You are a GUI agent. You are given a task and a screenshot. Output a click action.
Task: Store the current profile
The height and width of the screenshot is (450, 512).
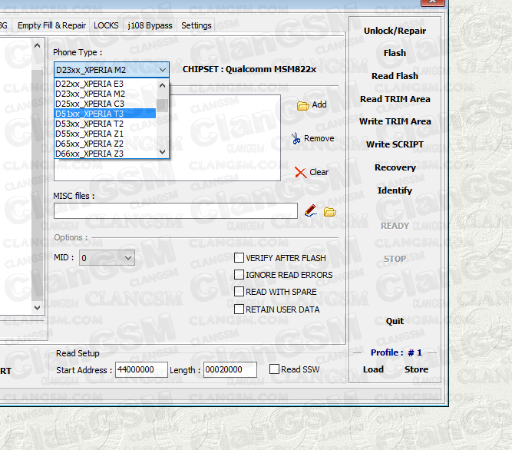(x=416, y=369)
